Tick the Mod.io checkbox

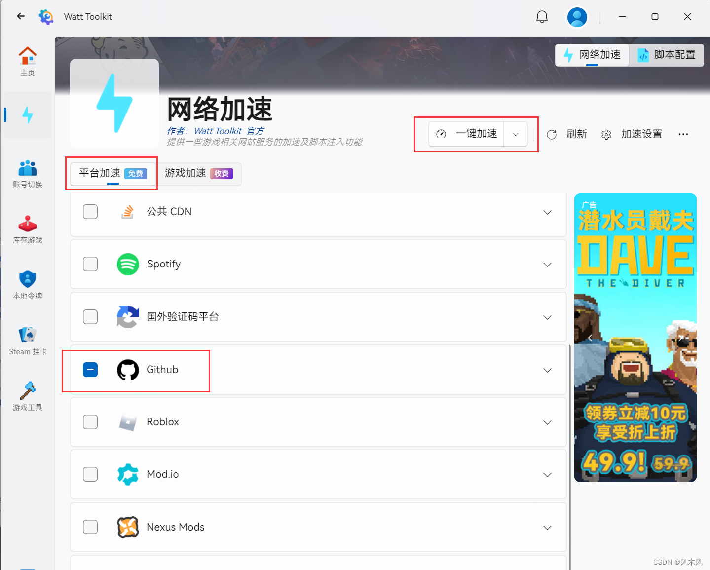click(x=90, y=474)
